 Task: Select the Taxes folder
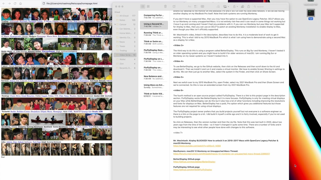126,46
